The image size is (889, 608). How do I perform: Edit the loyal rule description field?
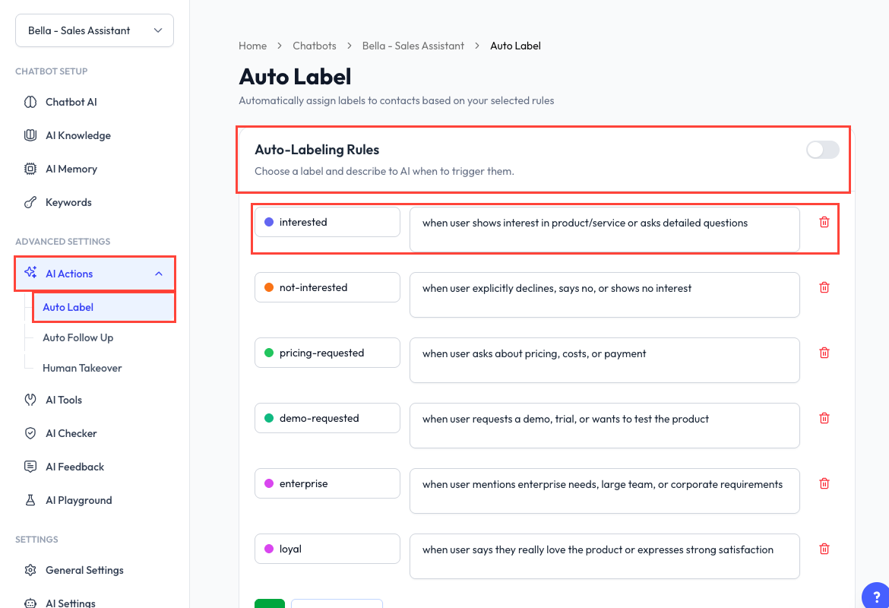point(604,556)
